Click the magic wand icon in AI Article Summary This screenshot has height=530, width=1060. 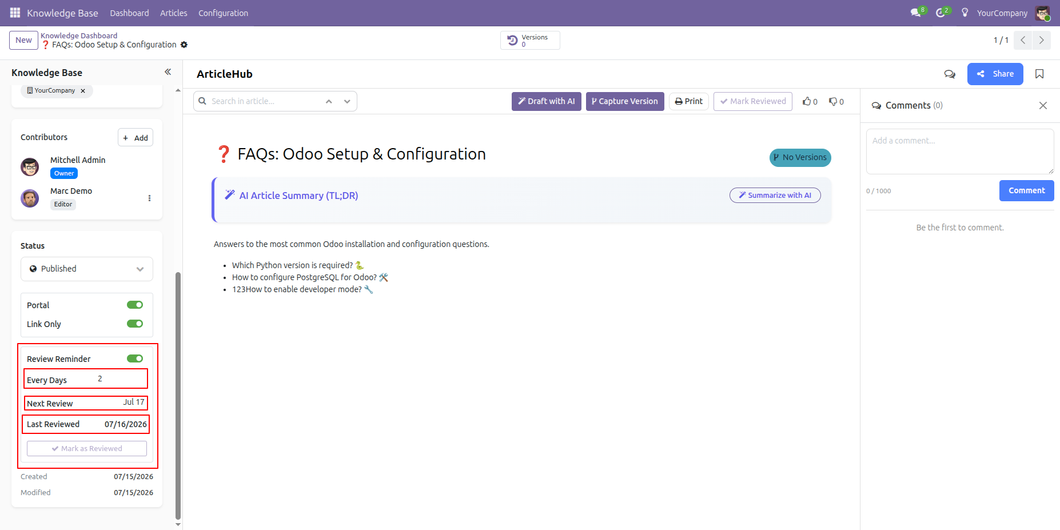[230, 195]
